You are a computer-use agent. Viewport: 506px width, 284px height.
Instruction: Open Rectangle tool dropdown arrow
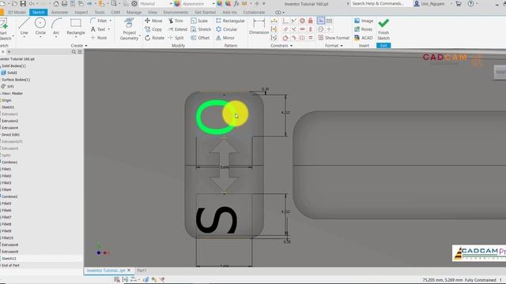coord(76,37)
